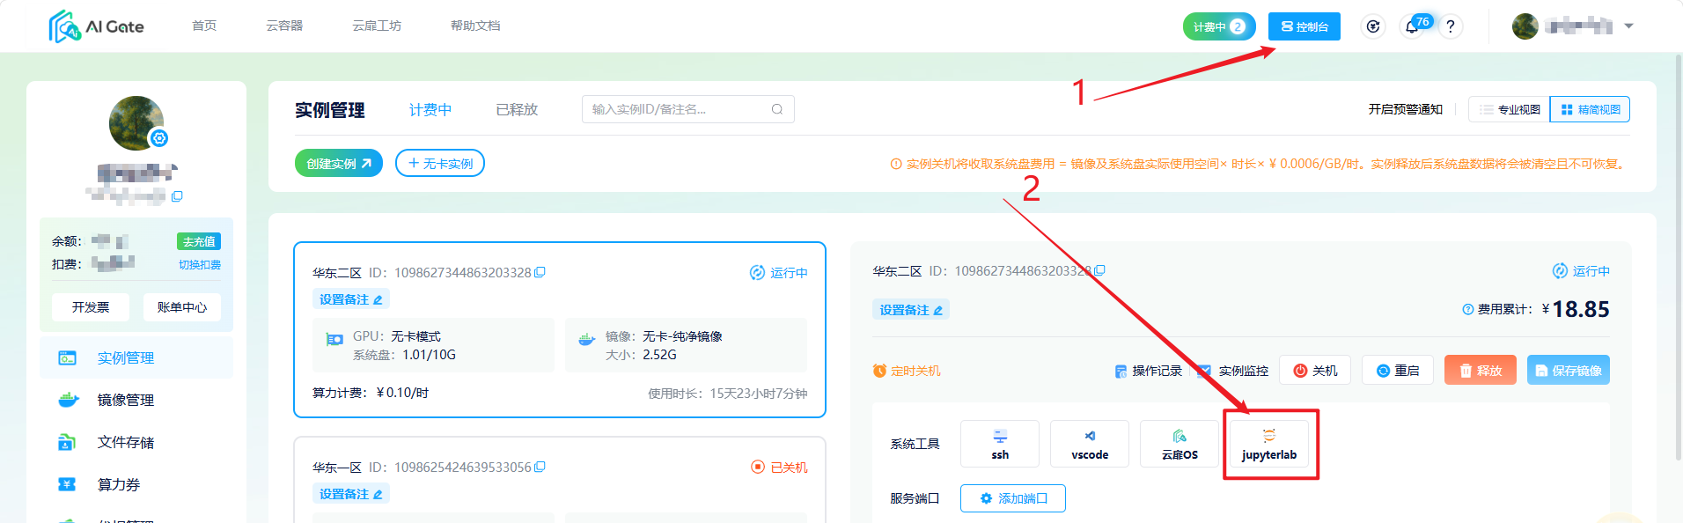Screen dimensions: 1683x523
Task: Click the 定时关机 scheduled shutdown alarm icon
Action: [879, 371]
